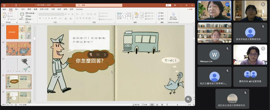
Task: Click 建立 PDF 並共用連結 Acrobat button
Action: click(x=173, y=16)
